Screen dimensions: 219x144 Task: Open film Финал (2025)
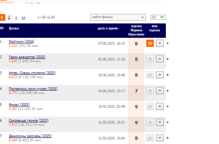point(19,105)
